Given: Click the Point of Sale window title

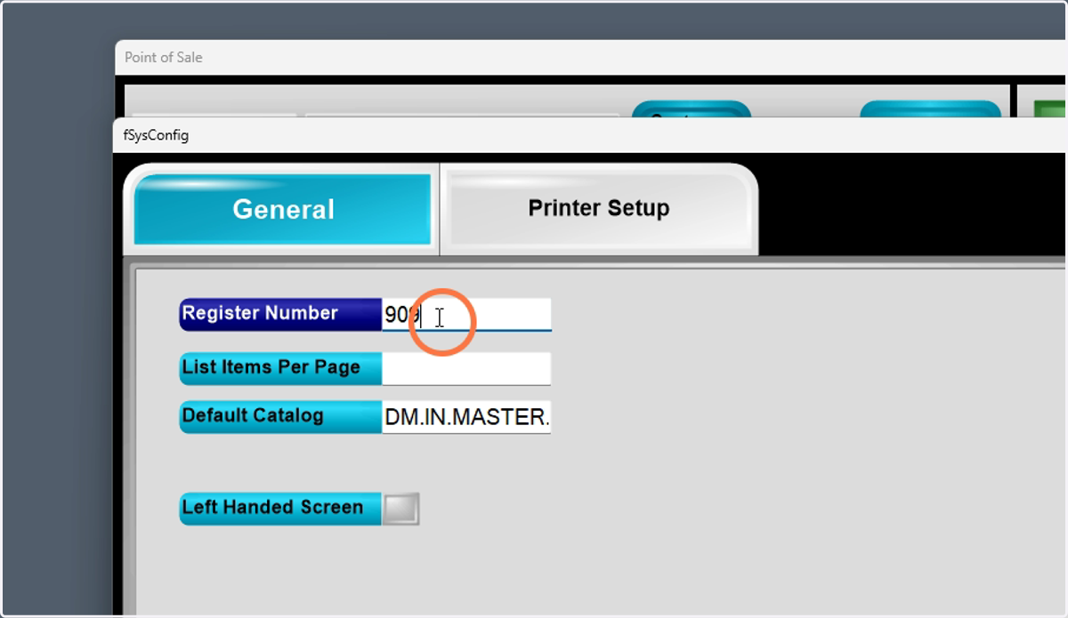Looking at the screenshot, I should (164, 58).
